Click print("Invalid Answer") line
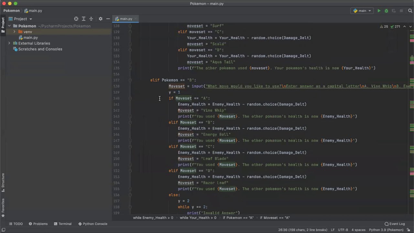Viewport: 414px width, 233px height. tap(213, 213)
